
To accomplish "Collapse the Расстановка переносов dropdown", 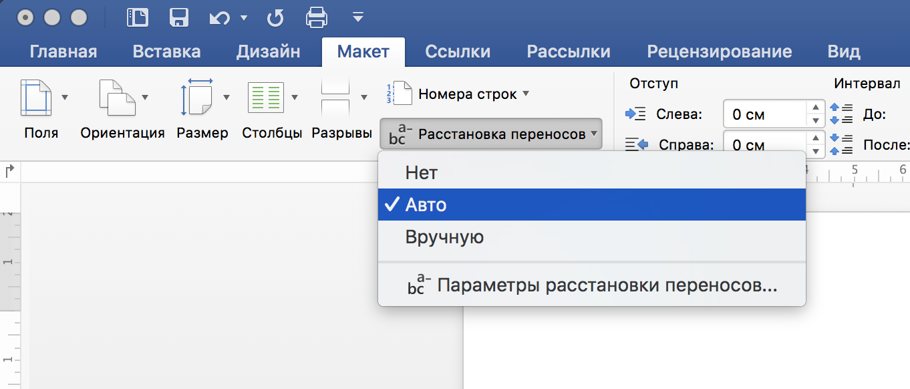I will (491, 134).
